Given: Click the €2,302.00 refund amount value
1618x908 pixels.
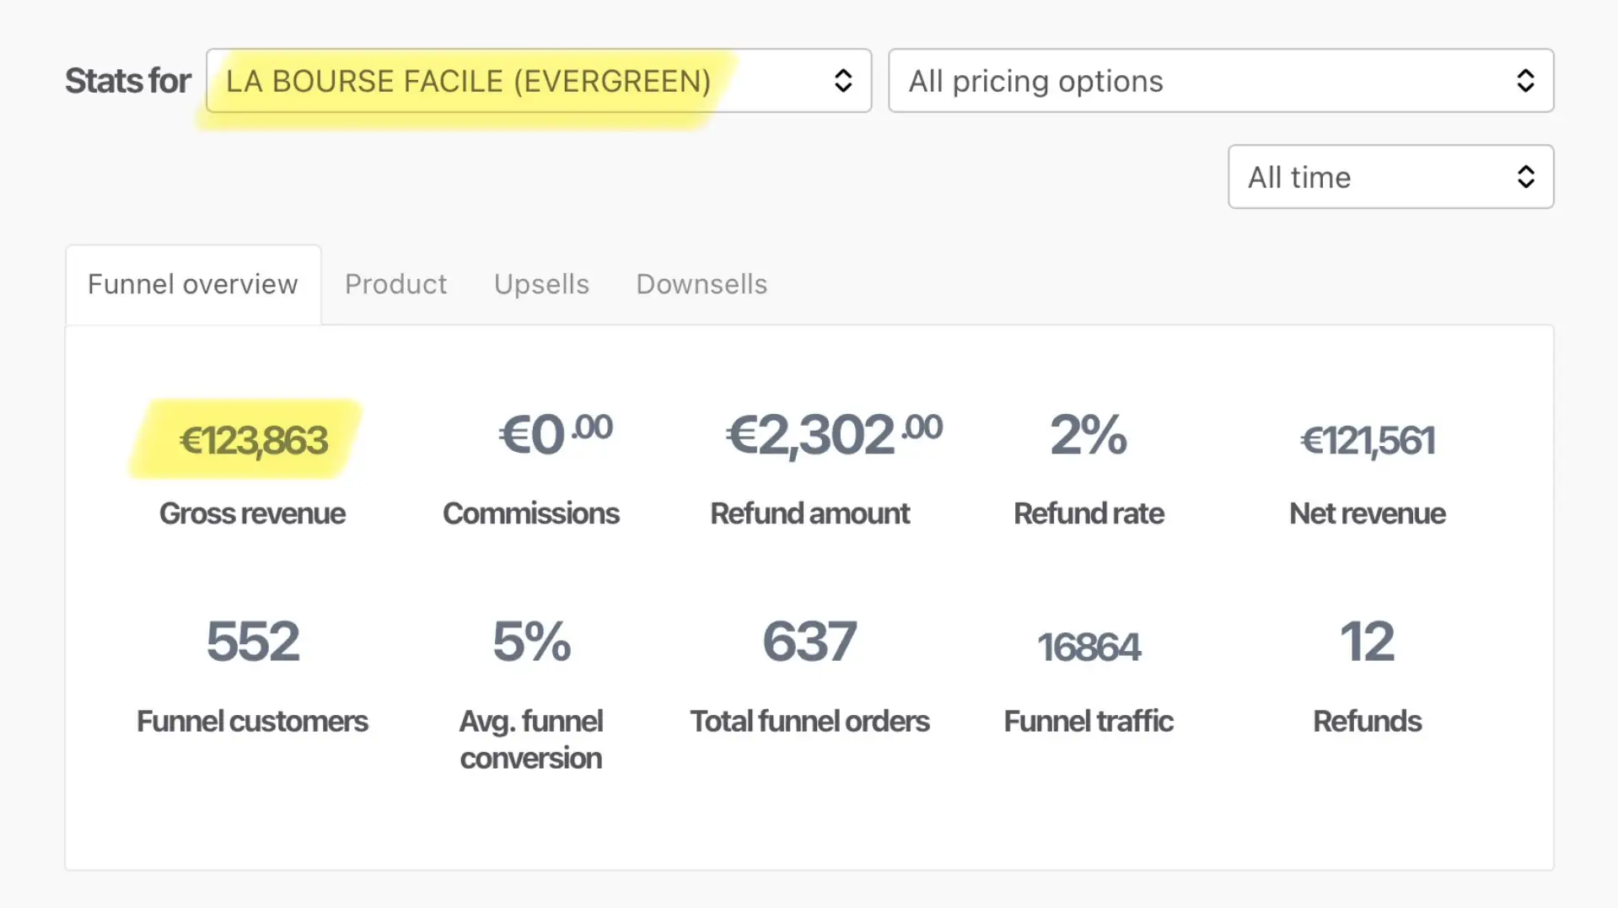Looking at the screenshot, I should coord(833,434).
